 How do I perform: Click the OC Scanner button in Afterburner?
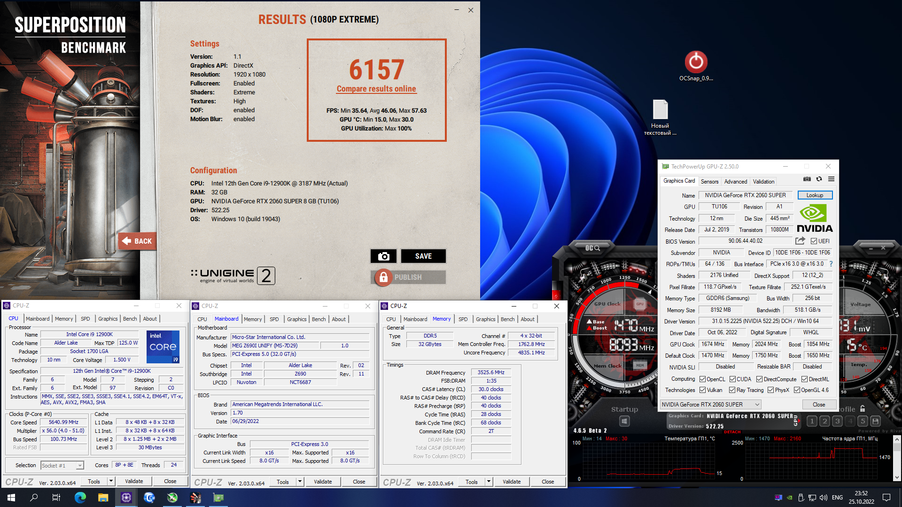(x=592, y=248)
